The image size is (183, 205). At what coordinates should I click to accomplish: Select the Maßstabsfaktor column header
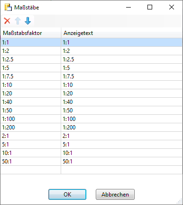(x=31, y=33)
